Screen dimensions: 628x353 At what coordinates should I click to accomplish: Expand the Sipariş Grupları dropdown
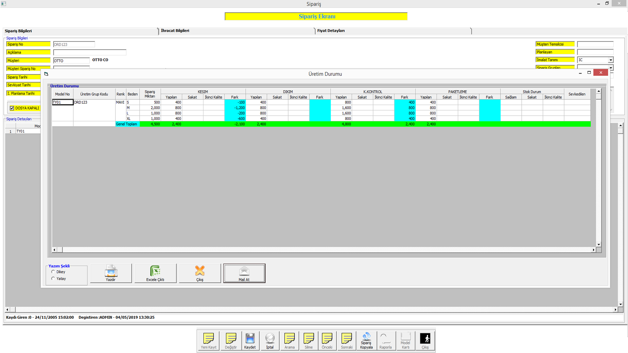611,68
